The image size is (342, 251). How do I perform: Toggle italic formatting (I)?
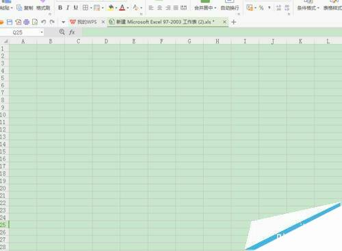pos(68,8)
